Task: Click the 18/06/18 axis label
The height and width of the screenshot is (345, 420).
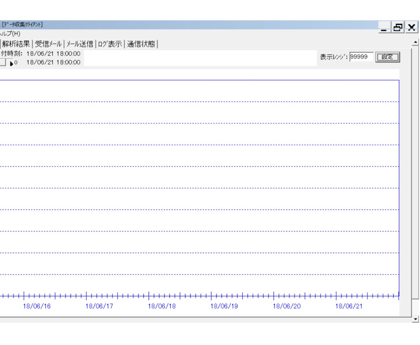Action: (162, 307)
